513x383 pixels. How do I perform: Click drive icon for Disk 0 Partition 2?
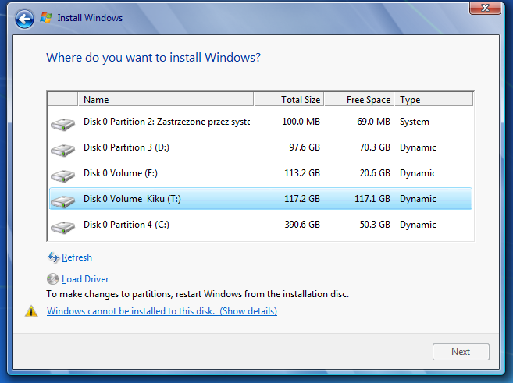click(x=62, y=125)
